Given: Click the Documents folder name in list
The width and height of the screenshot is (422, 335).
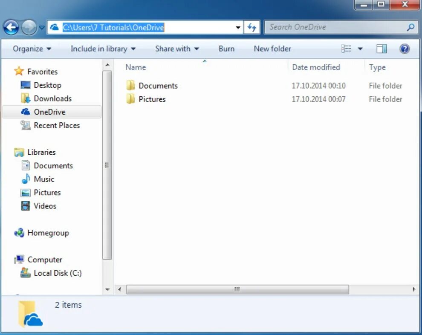Looking at the screenshot, I should [158, 86].
